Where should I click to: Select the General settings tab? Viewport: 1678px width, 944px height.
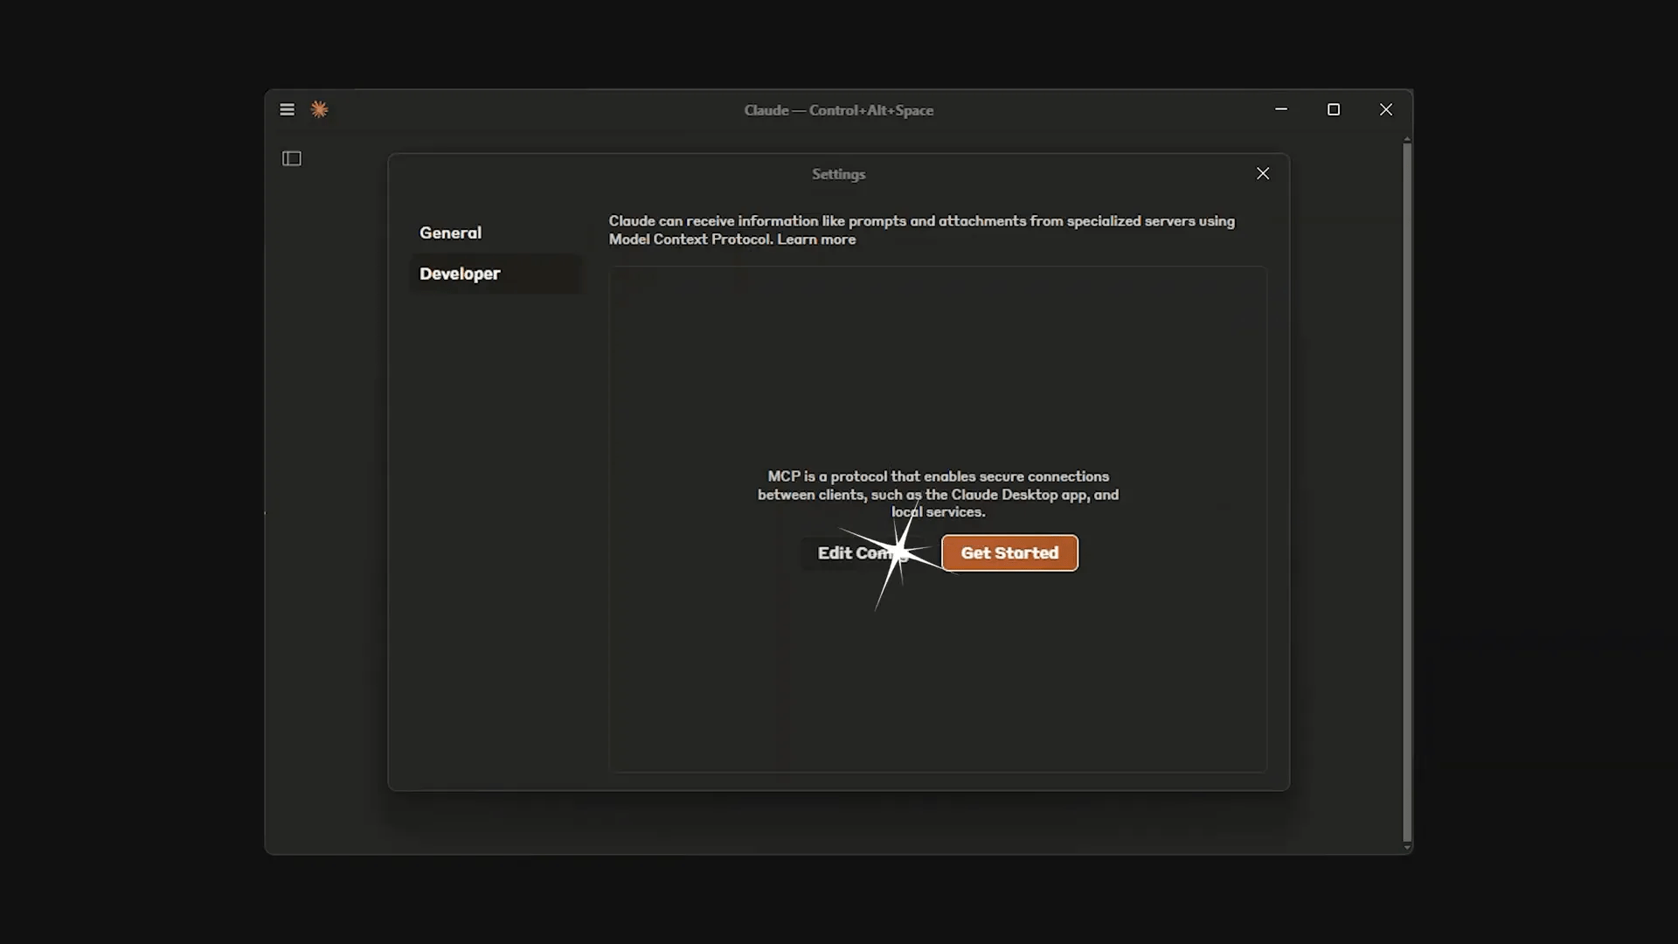495,233
